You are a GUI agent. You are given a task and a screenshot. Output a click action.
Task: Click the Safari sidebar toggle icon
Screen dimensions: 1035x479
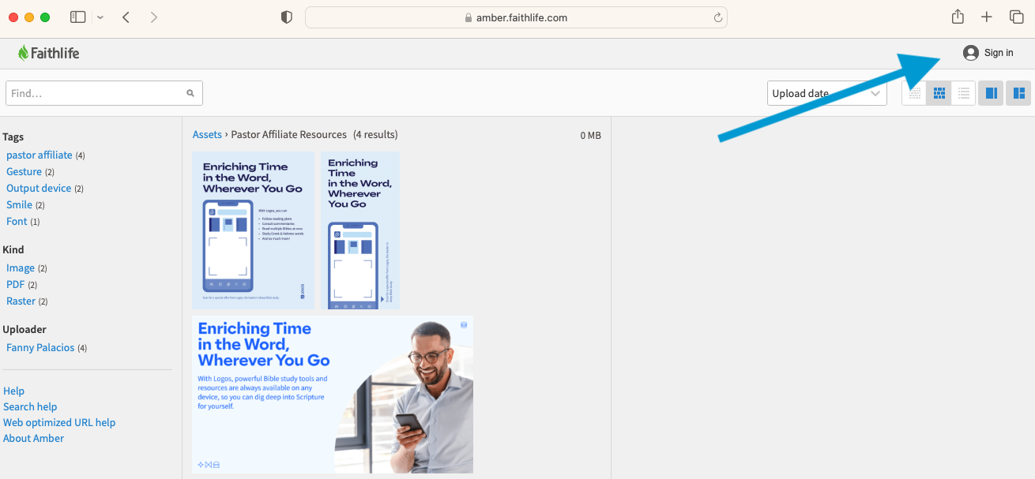(x=77, y=17)
